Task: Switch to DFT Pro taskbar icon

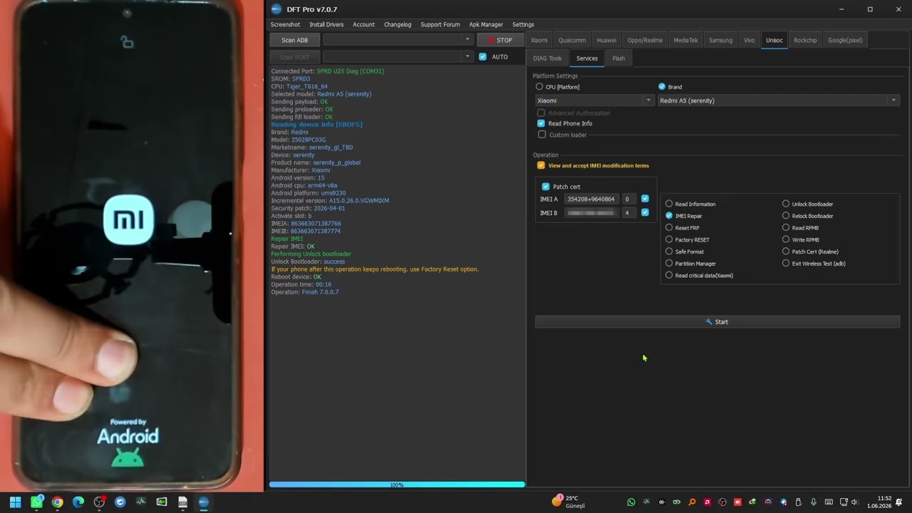Action: (x=204, y=502)
